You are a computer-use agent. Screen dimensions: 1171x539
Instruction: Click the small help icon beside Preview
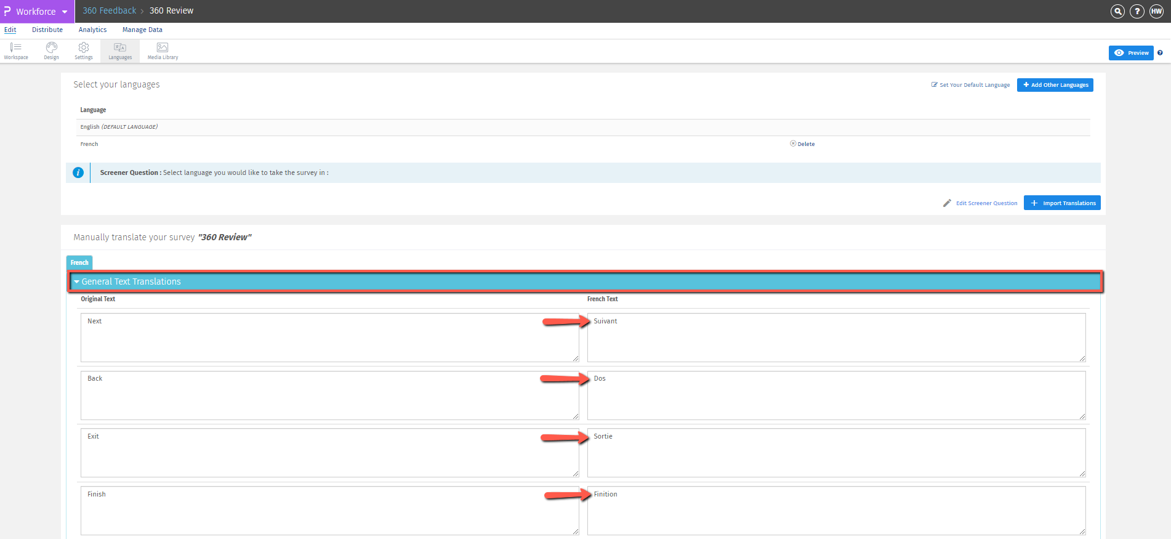coord(1160,53)
